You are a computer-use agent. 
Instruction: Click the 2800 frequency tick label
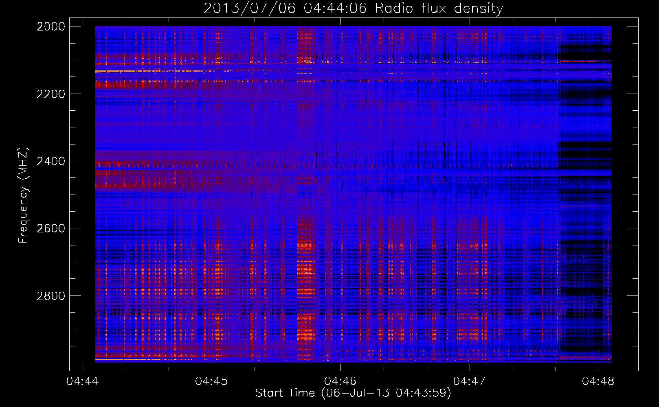pos(51,296)
